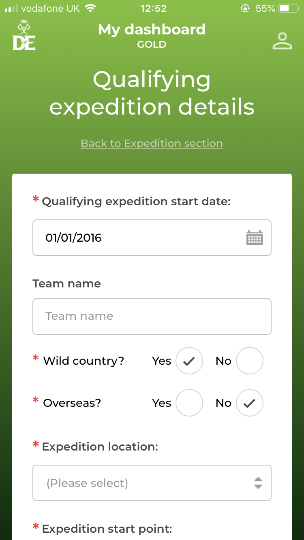Select No for Overseas

pos(250,403)
